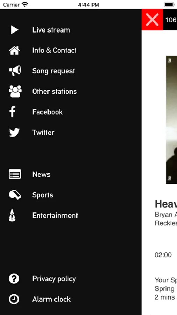This screenshot has height=315, width=177.
Task: Select the News newspaper icon
Action: pyautogui.click(x=15, y=174)
